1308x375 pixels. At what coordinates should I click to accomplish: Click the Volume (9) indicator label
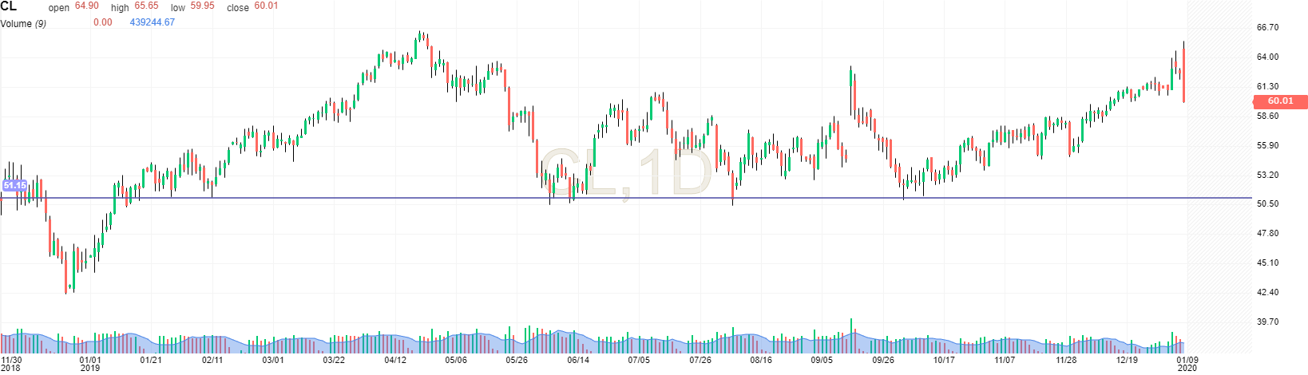click(23, 23)
